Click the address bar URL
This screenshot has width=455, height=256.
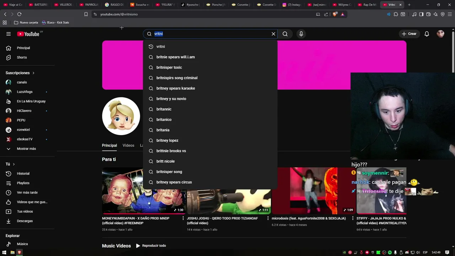pyautogui.click(x=119, y=14)
